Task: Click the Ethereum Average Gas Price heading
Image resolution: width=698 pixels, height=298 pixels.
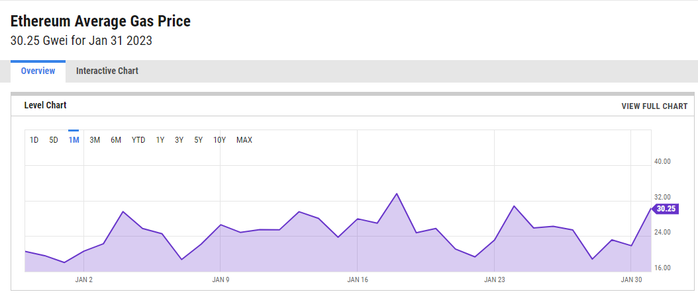Action: click(x=100, y=21)
